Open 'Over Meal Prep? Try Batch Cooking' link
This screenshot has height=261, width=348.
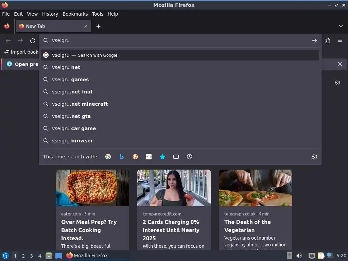pyautogui.click(x=89, y=230)
